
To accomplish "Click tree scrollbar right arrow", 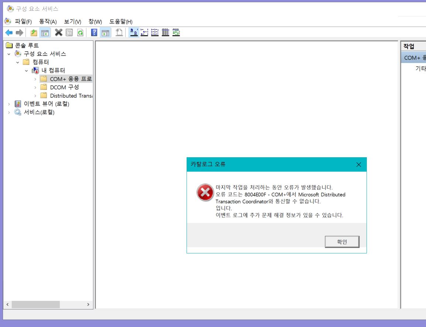I will tap(88, 304).
